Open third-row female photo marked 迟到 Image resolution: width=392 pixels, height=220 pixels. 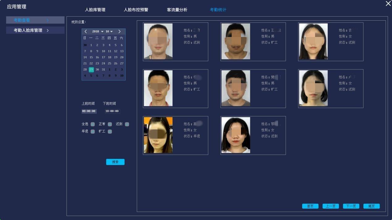pyautogui.click(x=236, y=135)
